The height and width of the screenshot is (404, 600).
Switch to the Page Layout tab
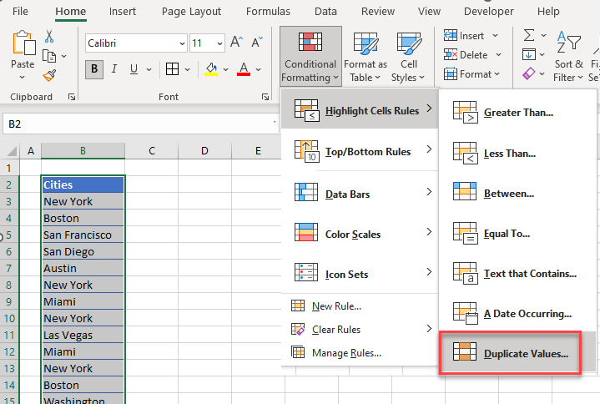[x=191, y=12]
